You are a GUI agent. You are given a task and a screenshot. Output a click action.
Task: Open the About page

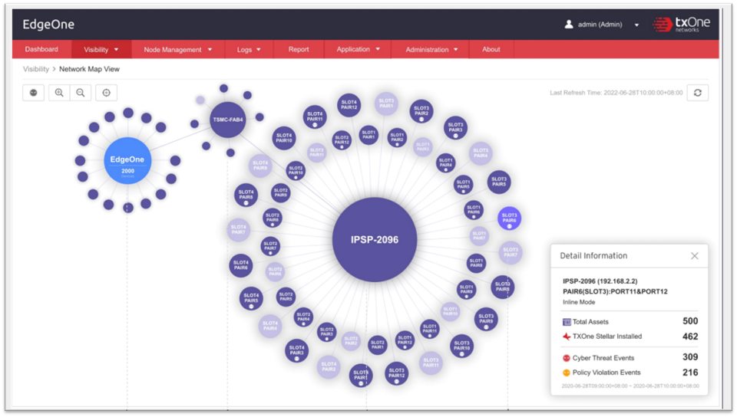491,49
